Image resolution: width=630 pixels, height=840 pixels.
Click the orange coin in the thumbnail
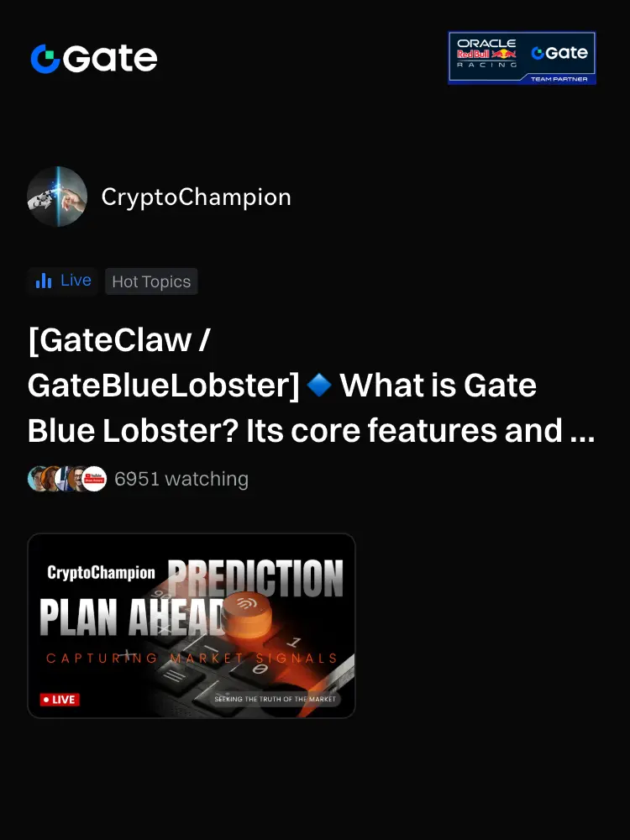click(x=247, y=615)
